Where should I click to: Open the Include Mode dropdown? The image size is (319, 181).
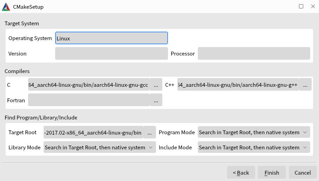tap(254, 148)
